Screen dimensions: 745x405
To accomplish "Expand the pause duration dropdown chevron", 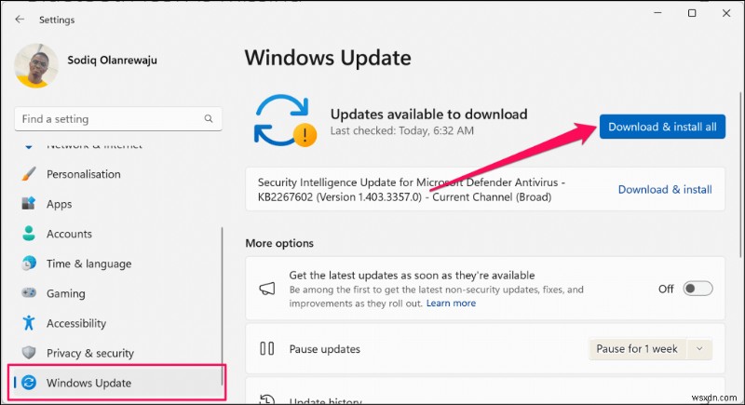I will pos(699,349).
